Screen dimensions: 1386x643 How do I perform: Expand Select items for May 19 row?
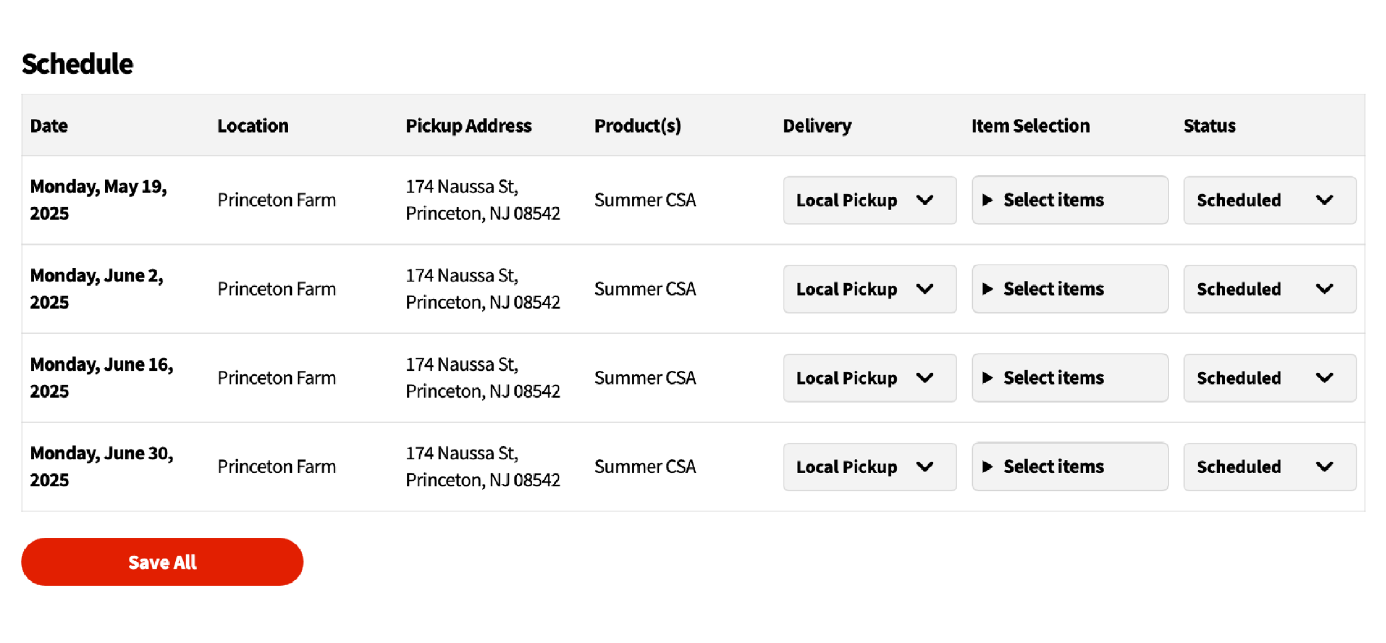(1069, 200)
